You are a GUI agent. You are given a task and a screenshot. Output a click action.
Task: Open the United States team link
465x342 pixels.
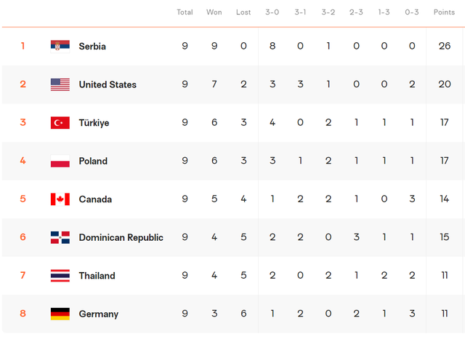tap(108, 84)
